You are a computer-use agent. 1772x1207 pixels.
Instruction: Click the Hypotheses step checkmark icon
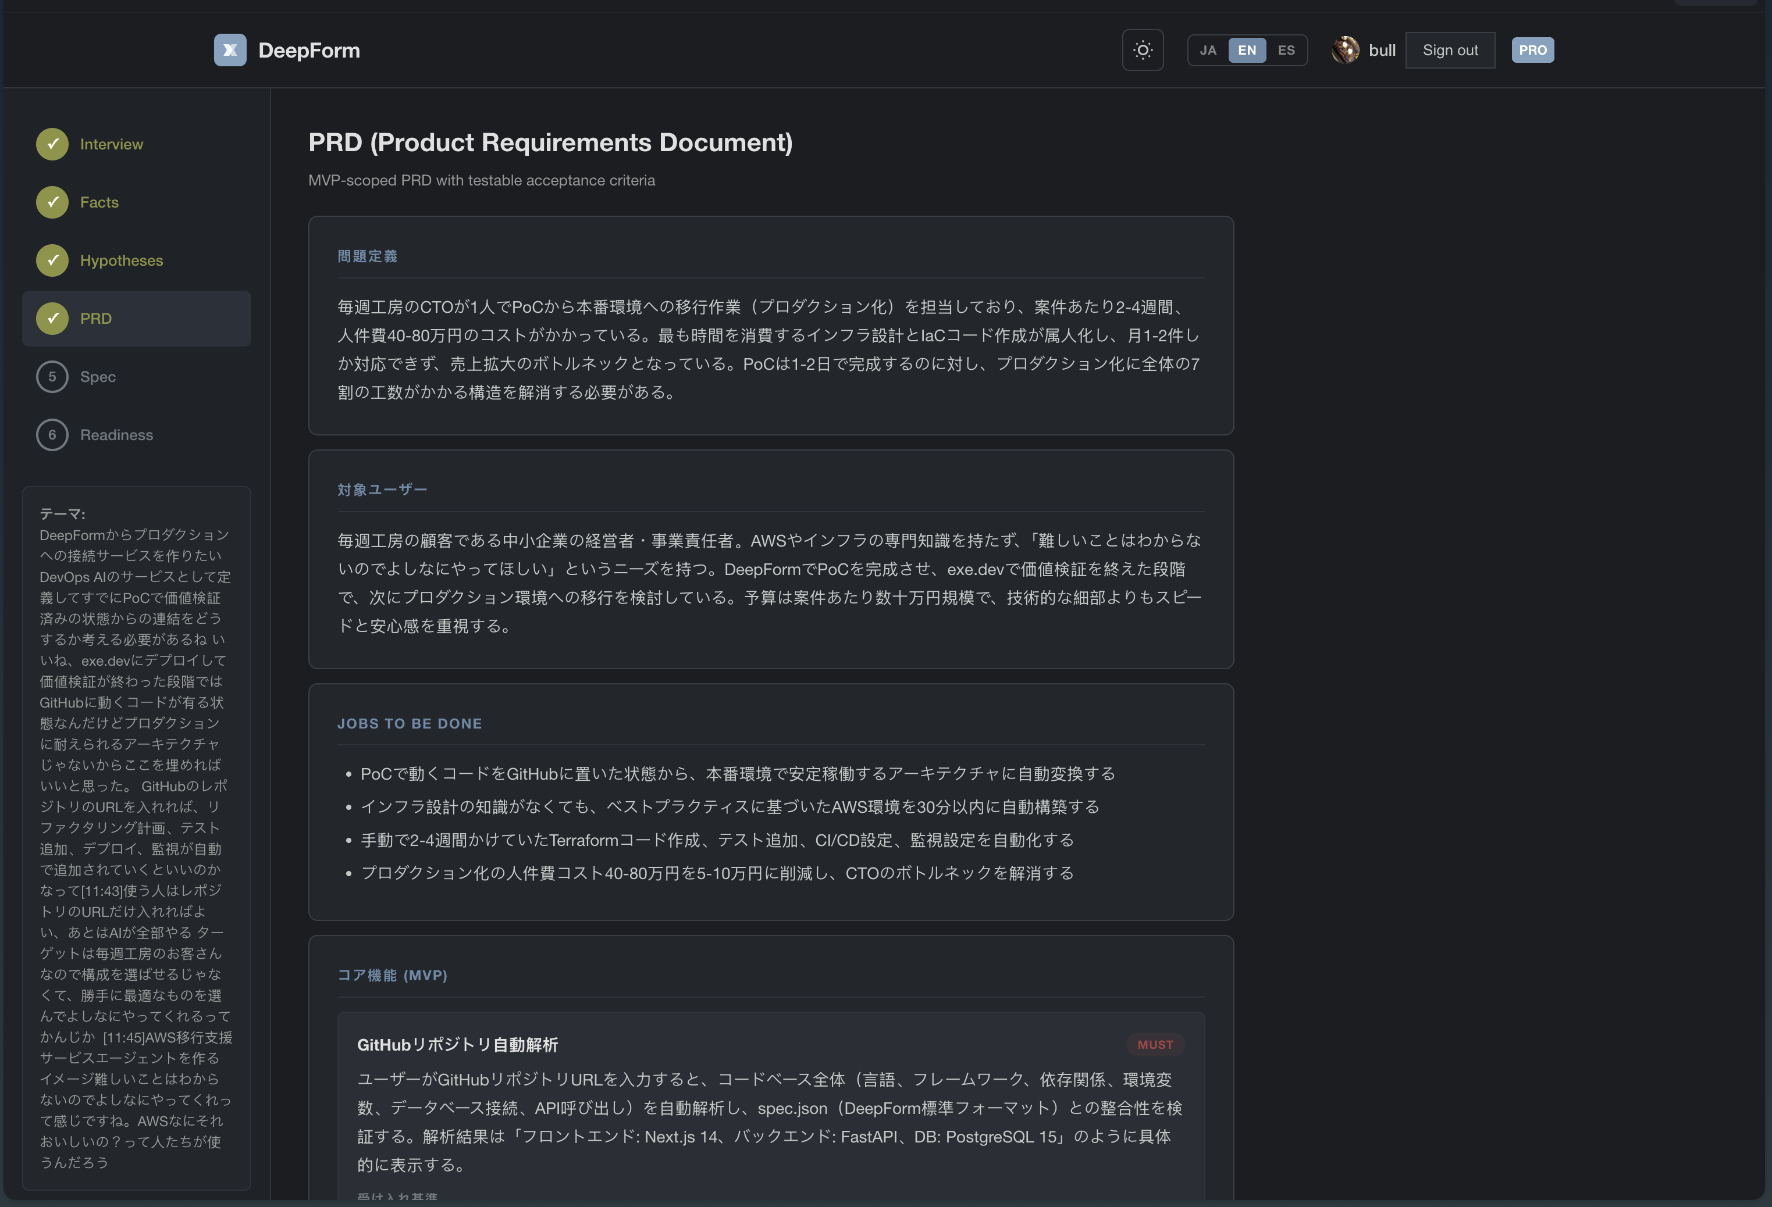(52, 260)
